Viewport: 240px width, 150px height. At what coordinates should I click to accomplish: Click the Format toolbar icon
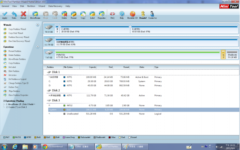pos(73,15)
